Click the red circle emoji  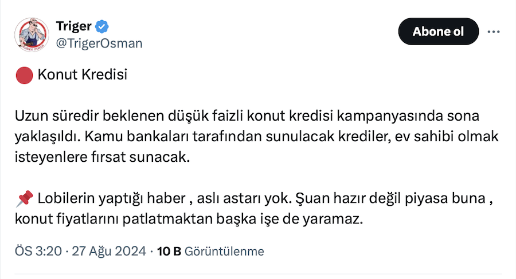click(x=24, y=75)
